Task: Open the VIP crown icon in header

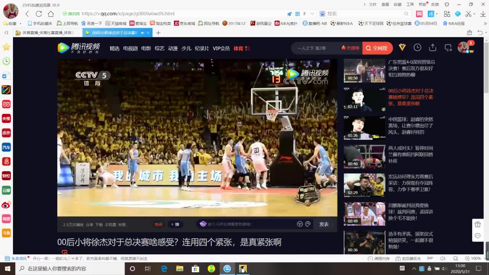Action: (402, 47)
